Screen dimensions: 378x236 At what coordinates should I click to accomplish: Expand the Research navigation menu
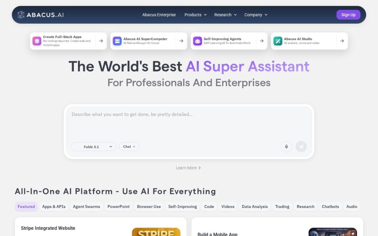(x=226, y=15)
